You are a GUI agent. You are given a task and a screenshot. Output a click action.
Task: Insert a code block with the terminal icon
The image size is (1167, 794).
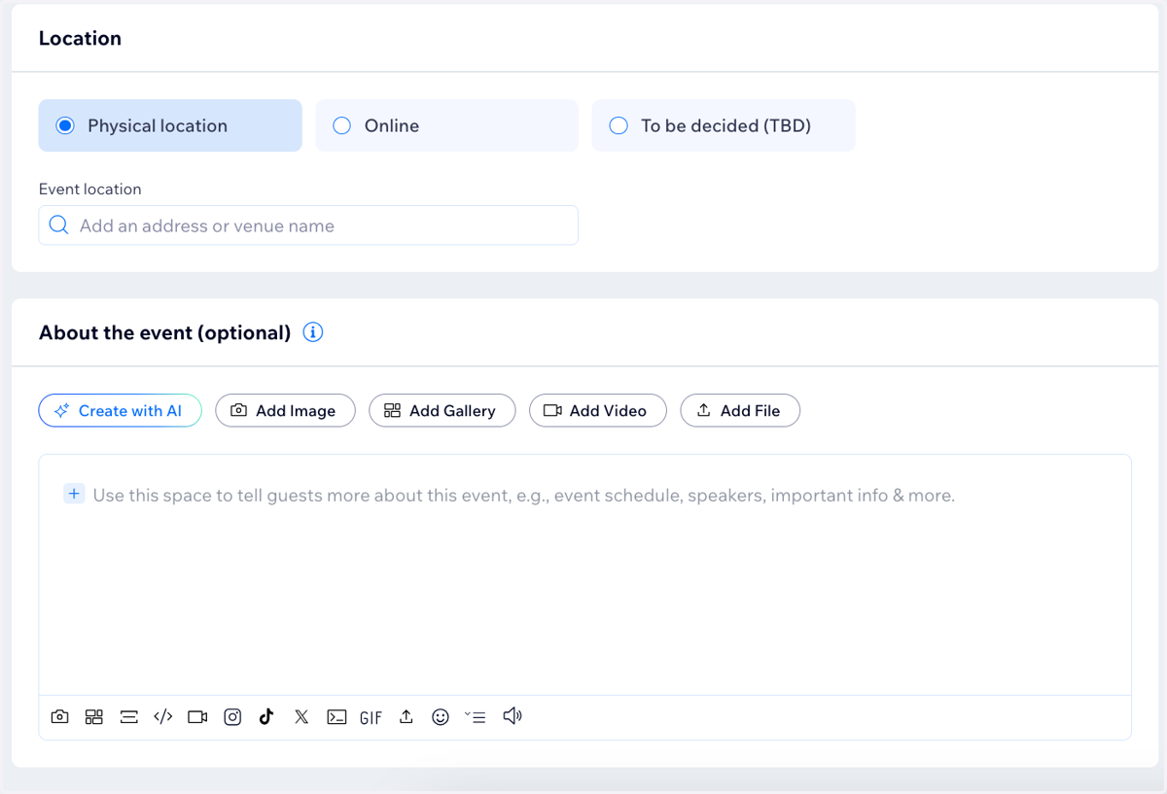click(x=336, y=717)
